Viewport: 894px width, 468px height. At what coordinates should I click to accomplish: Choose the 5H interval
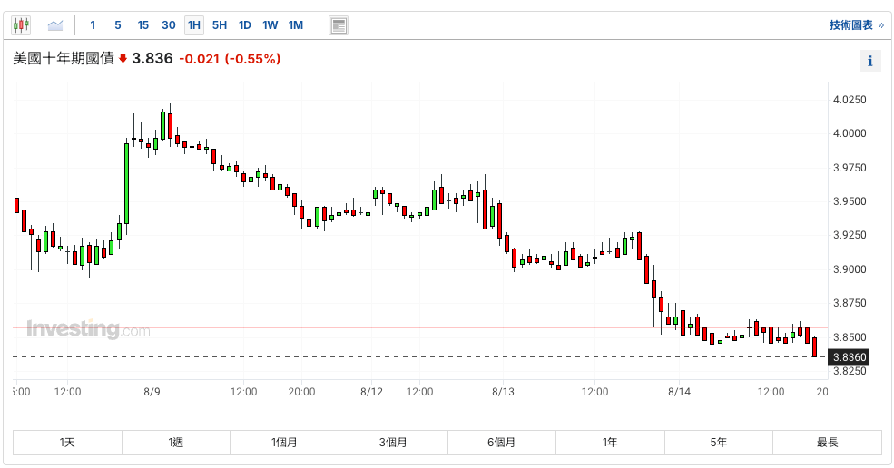click(220, 25)
